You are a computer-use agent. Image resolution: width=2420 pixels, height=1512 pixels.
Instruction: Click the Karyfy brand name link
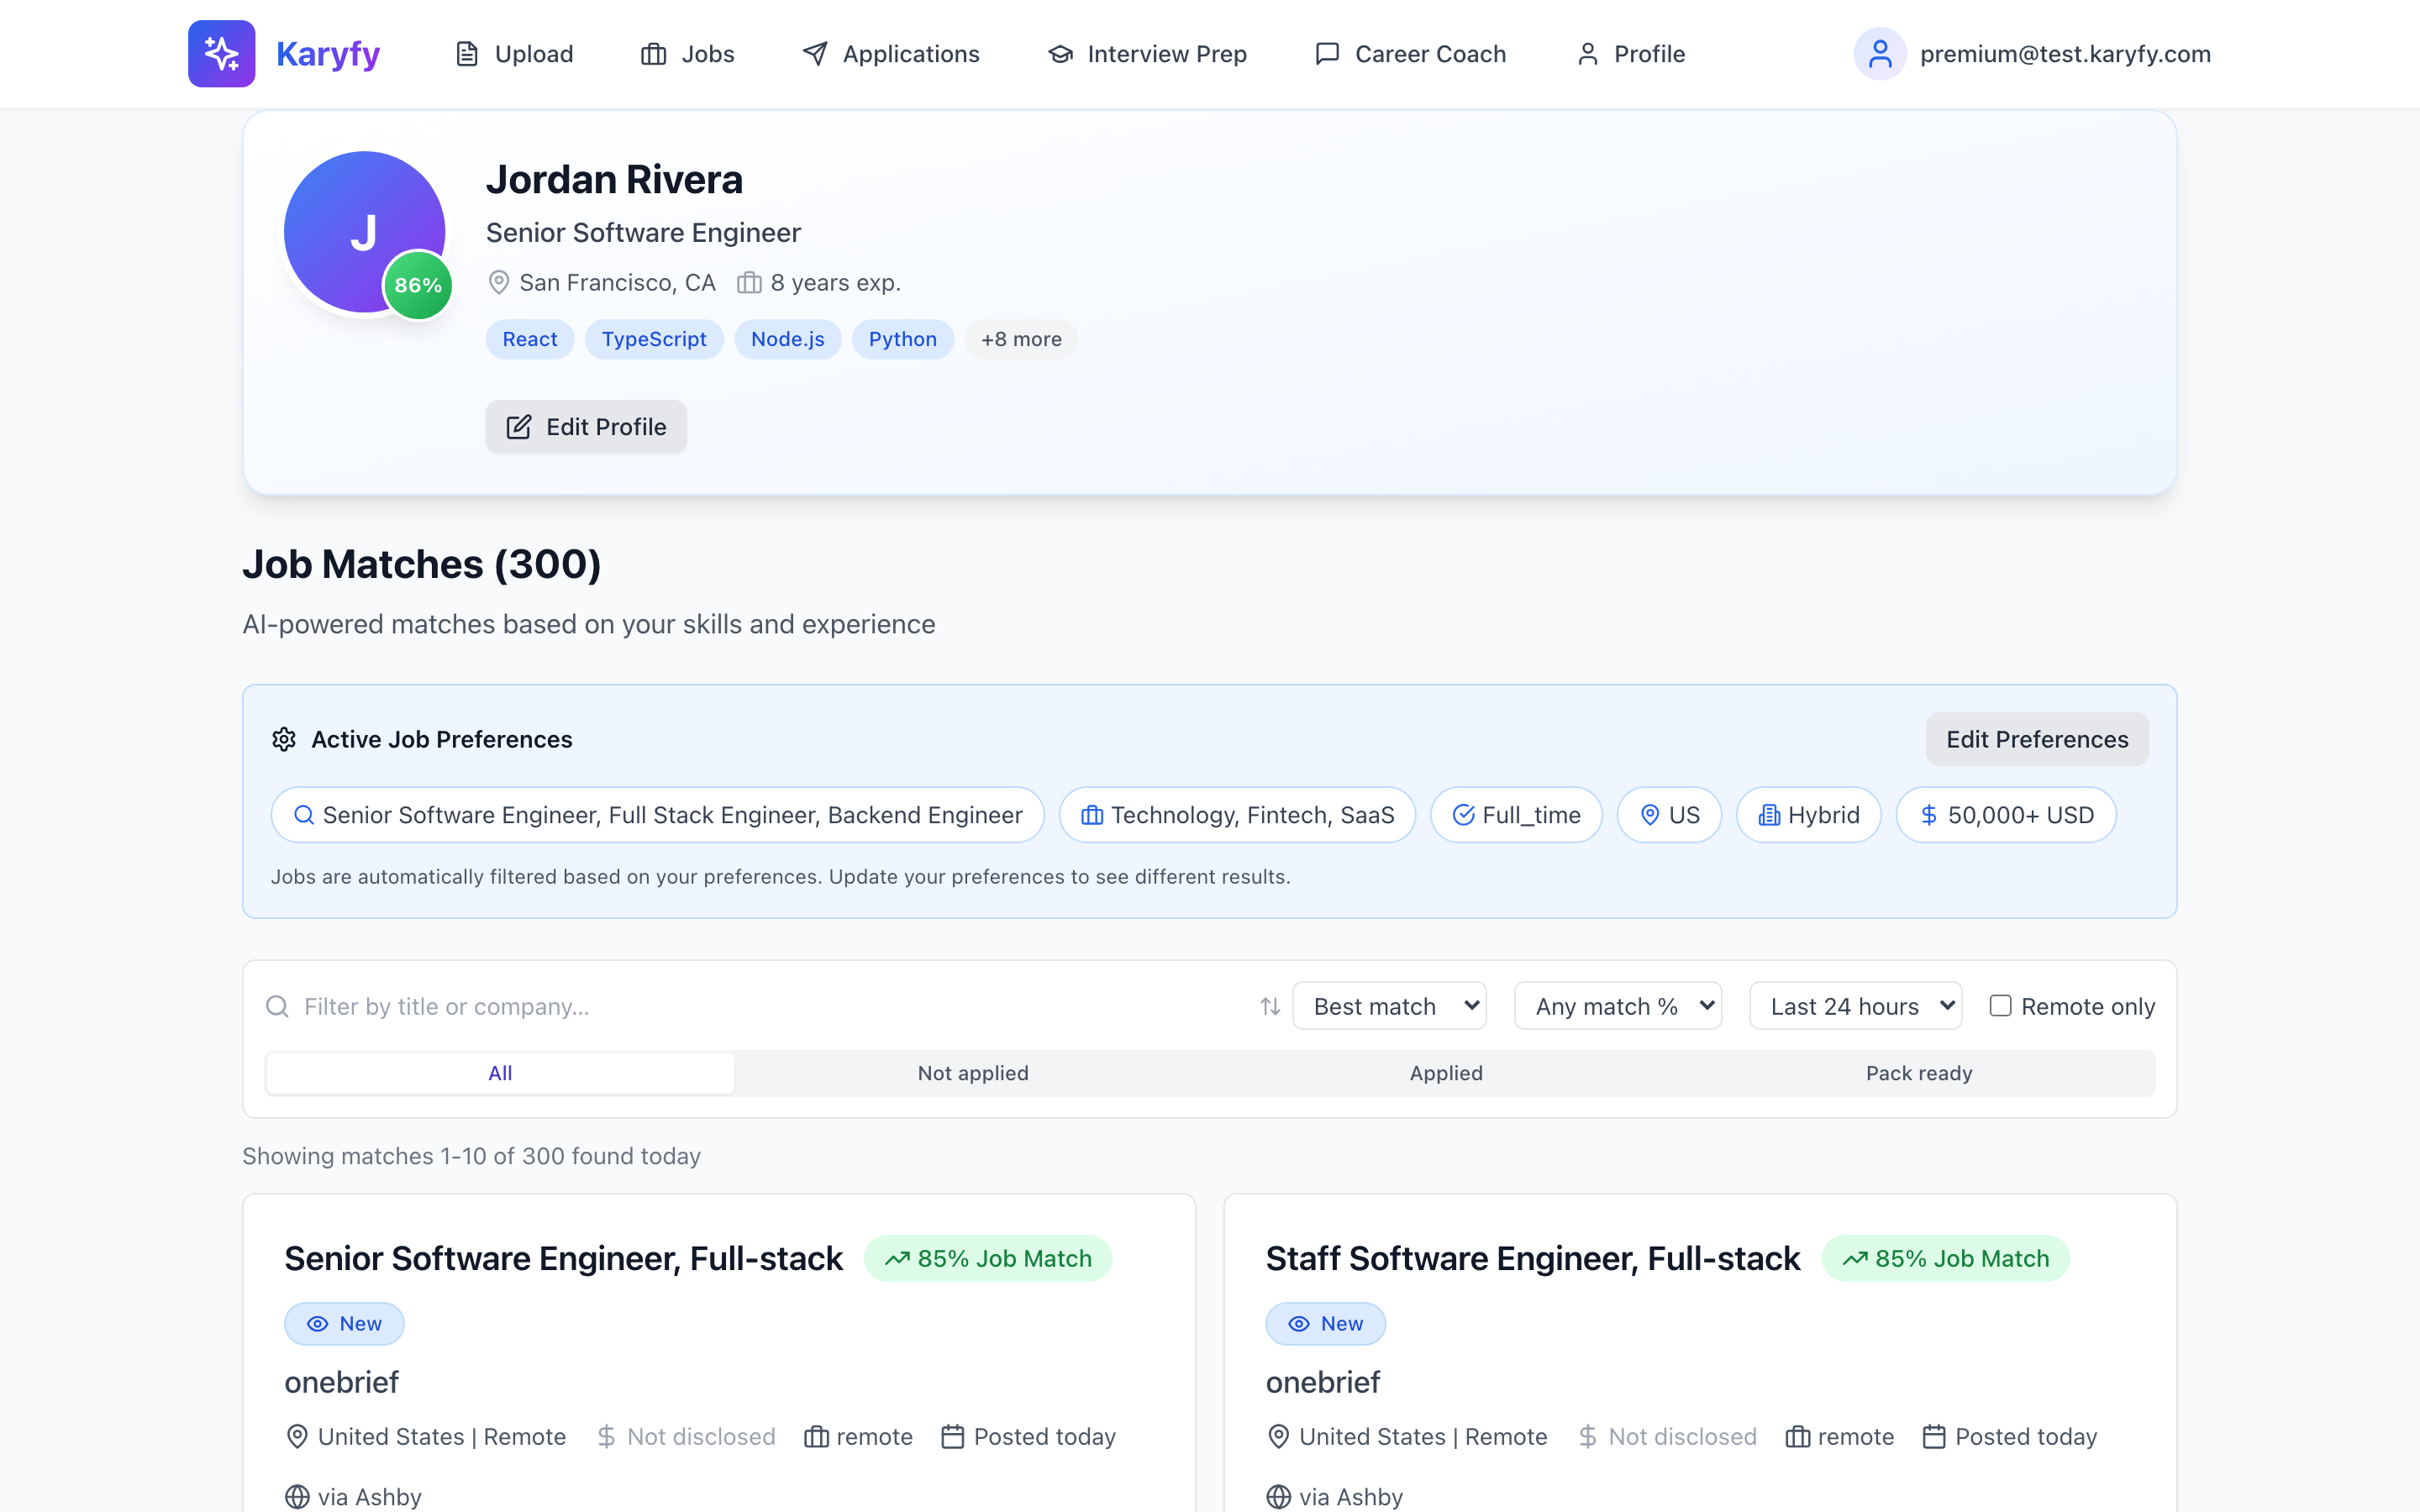pos(328,54)
